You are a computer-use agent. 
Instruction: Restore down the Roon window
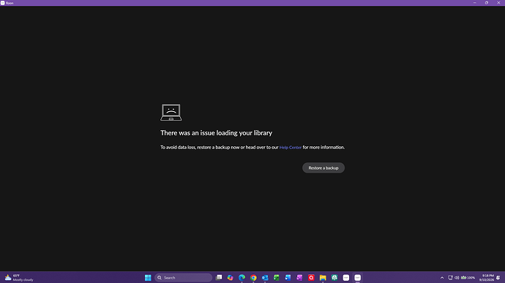[486, 3]
